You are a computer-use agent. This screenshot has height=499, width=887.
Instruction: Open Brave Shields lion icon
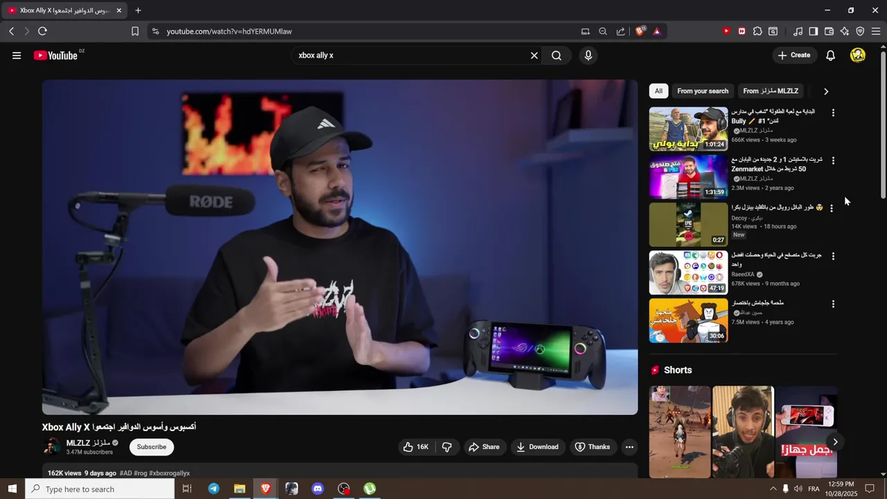click(x=640, y=31)
